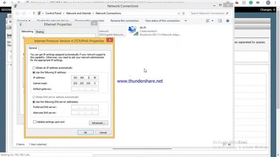
Task: Close the IPv4 Properties dialog
Action: pos(110,40)
